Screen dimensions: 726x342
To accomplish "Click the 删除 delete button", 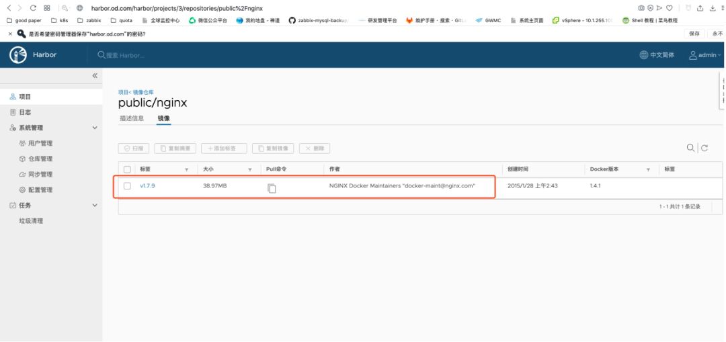I will [315, 148].
